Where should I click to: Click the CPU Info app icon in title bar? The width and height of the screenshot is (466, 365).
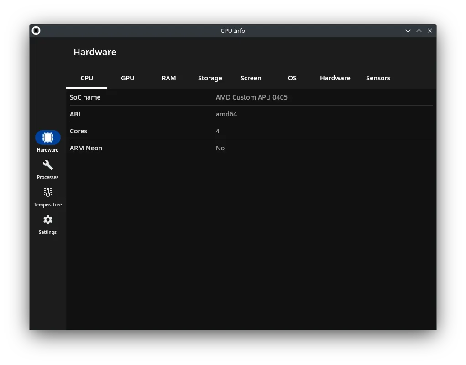pos(36,31)
